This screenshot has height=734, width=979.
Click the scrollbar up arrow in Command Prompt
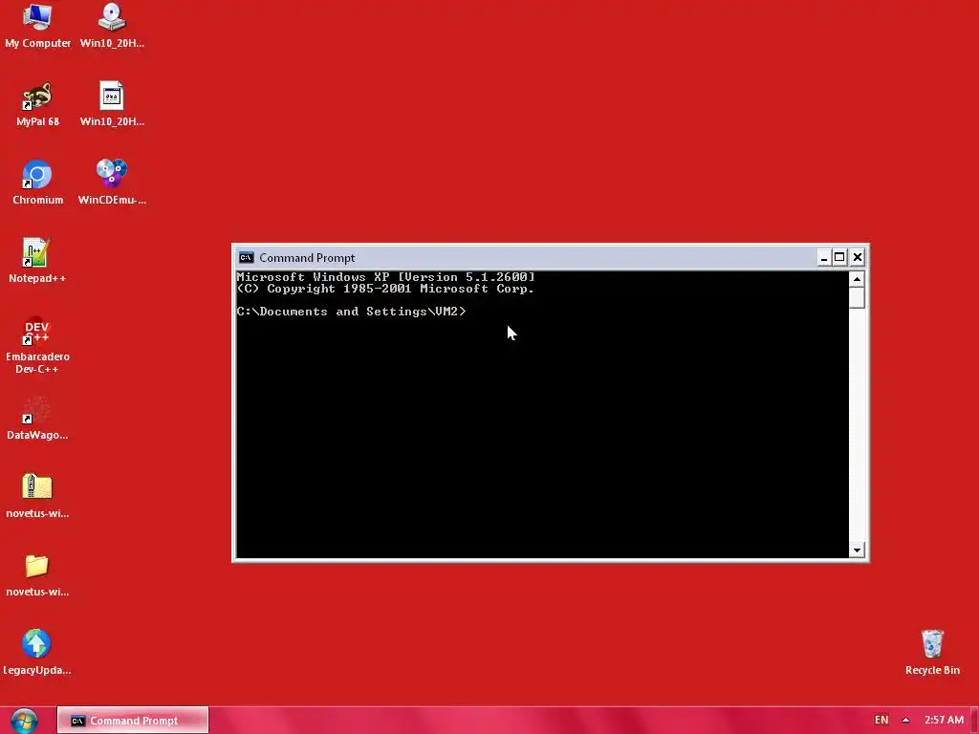(857, 279)
